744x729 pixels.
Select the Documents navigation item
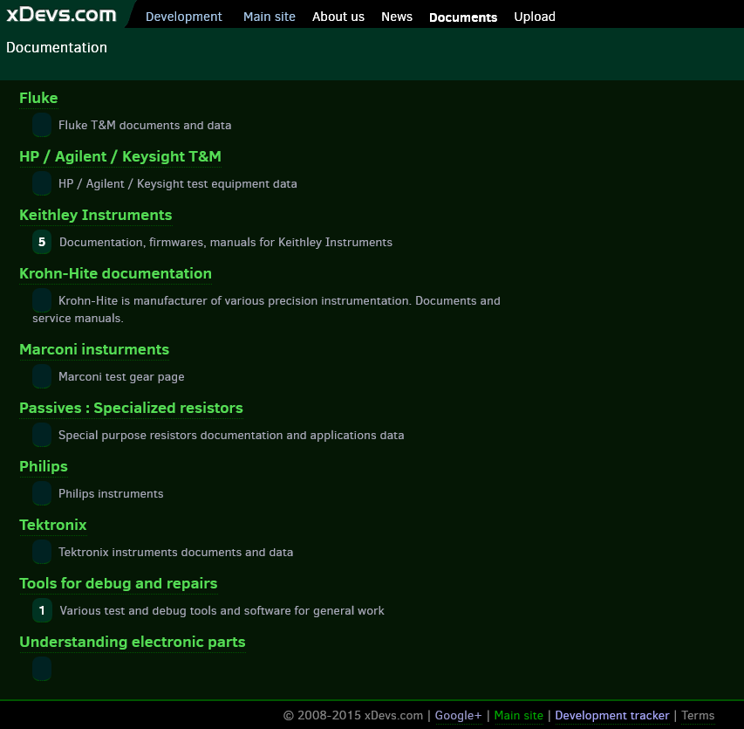[463, 17]
